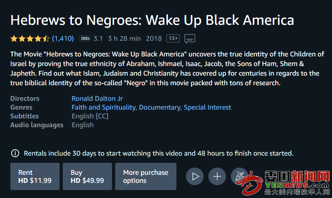This screenshot has height=198, width=332.
Task: Browse the Documentary genre link
Action: pyautogui.click(x=160, y=107)
